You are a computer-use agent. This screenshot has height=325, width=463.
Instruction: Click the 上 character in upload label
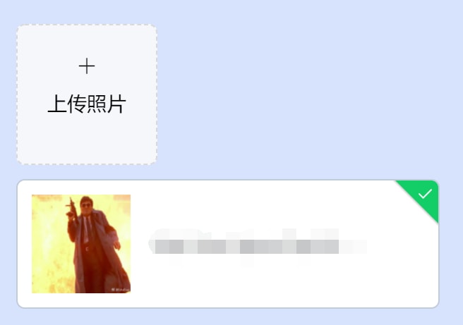56,104
